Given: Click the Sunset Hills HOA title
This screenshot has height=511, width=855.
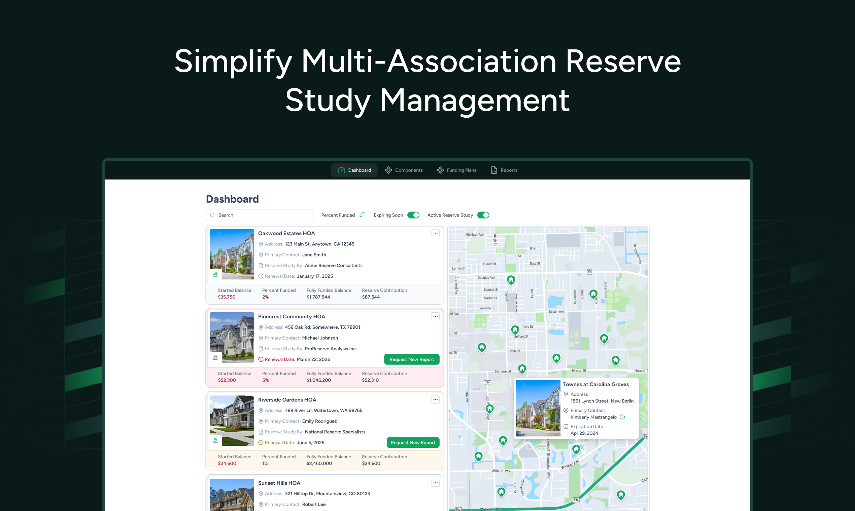Looking at the screenshot, I should 279,483.
